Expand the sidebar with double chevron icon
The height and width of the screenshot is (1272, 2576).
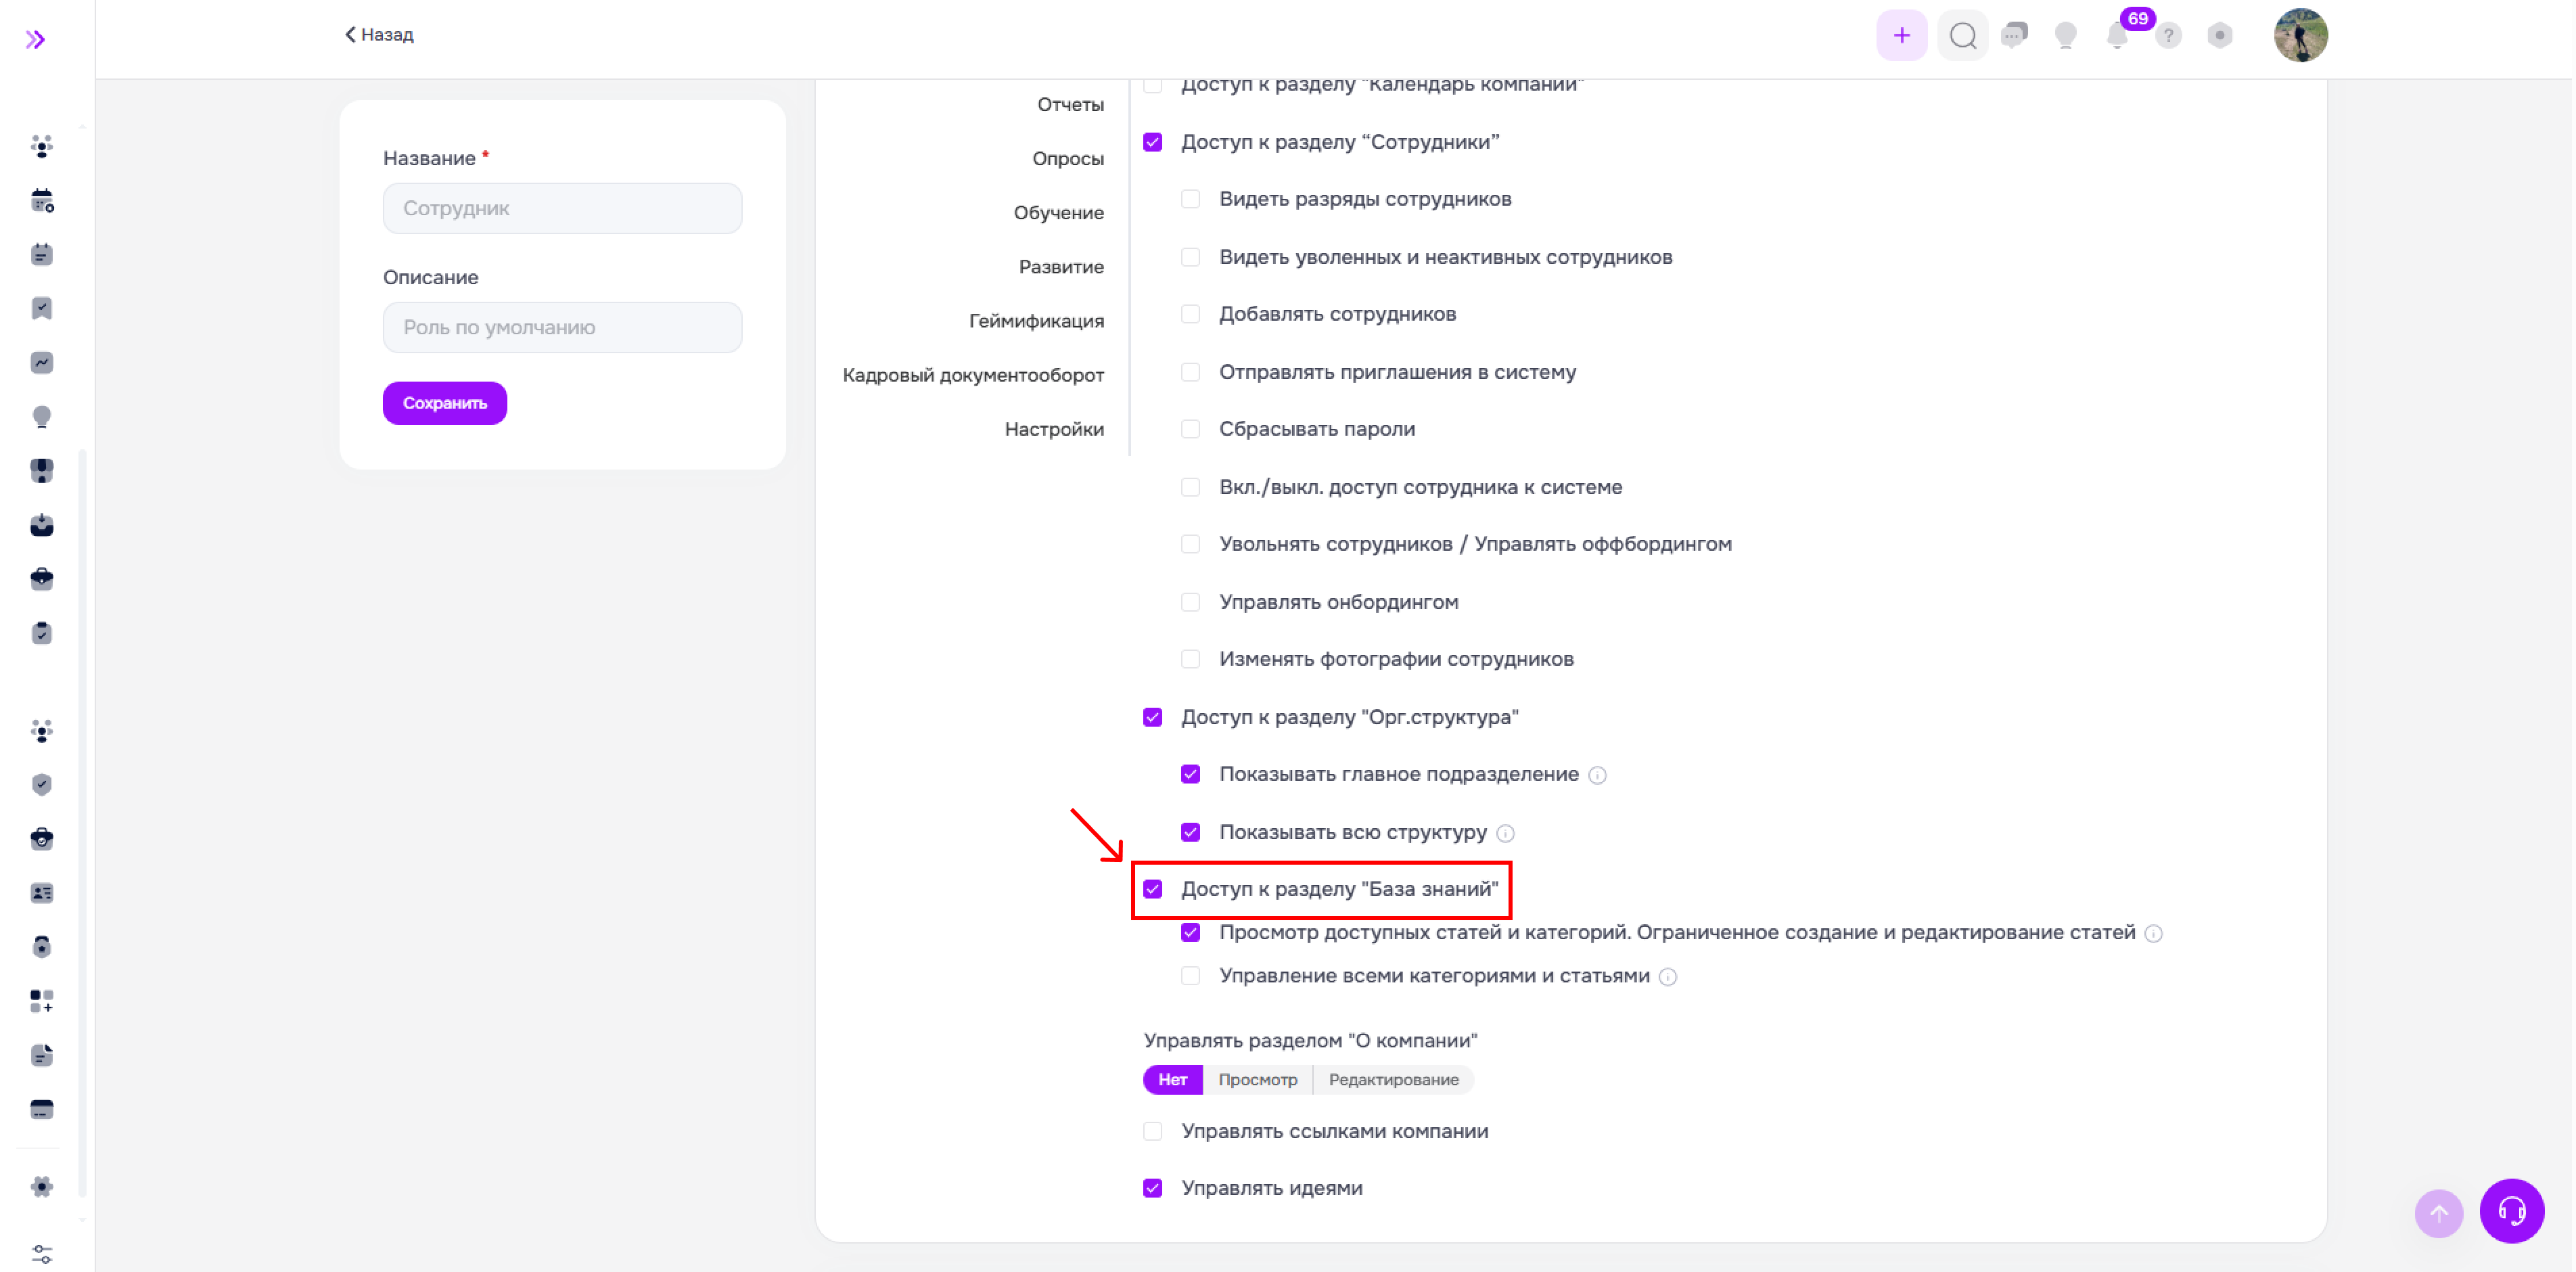coord(35,39)
